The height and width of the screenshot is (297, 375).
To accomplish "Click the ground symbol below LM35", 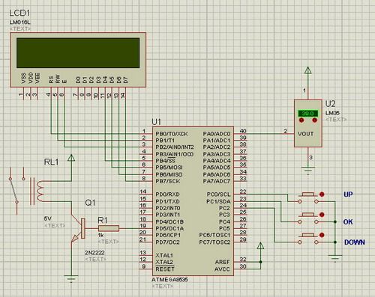I will click(x=308, y=171).
